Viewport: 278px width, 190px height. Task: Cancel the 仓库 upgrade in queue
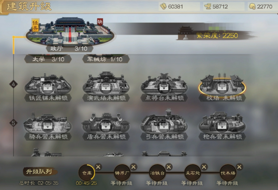[x=98, y=167]
